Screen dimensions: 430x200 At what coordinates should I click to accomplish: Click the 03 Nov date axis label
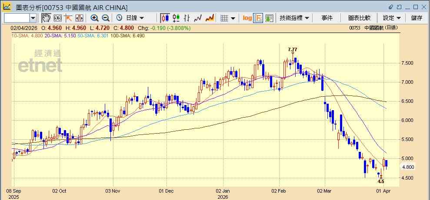pos(113,191)
